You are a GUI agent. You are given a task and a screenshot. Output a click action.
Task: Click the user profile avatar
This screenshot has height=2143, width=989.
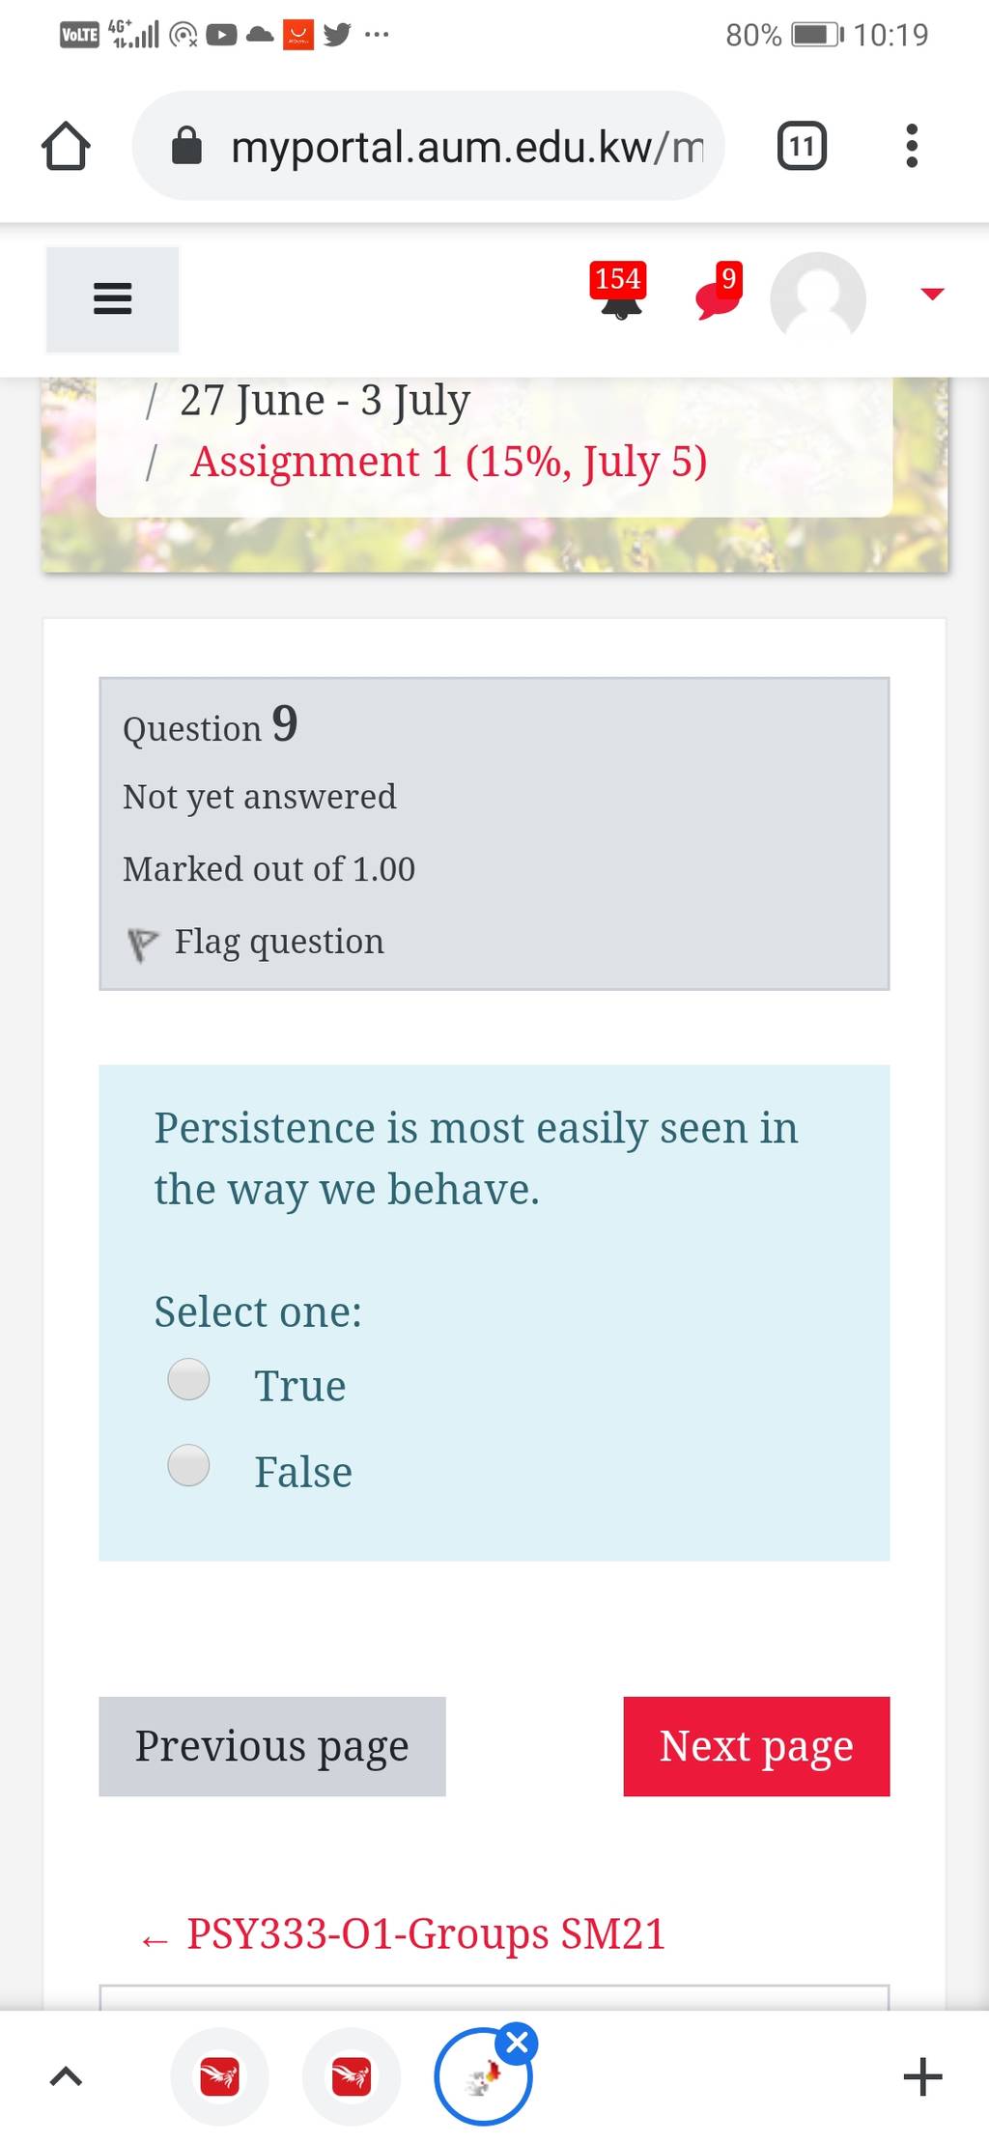click(x=817, y=298)
